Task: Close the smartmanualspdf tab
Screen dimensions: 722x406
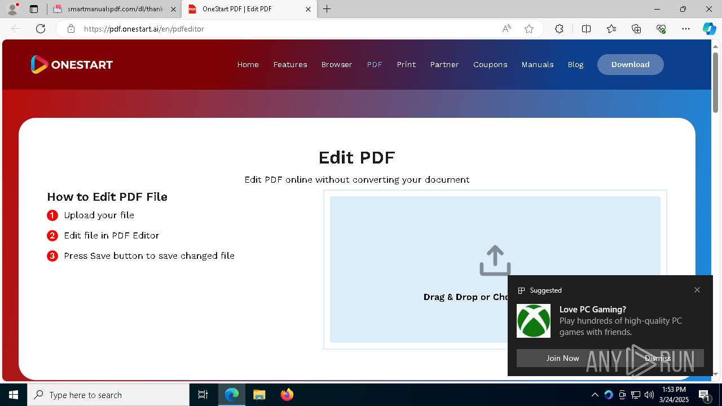Action: (173, 9)
